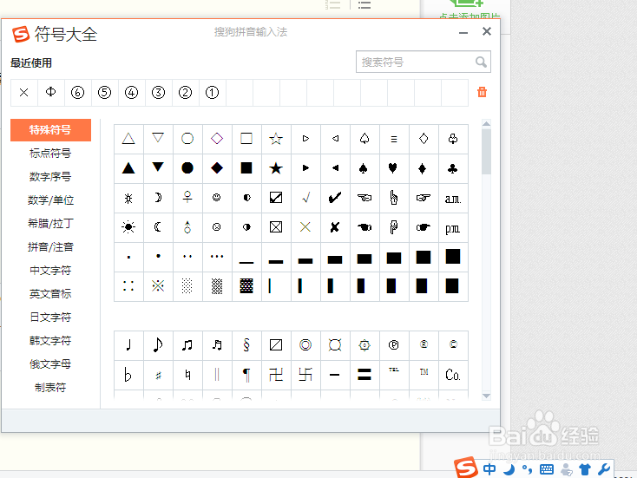The image size is (637, 478).
Task: Pick the solid triangle ▲ symbol
Action: (128, 168)
